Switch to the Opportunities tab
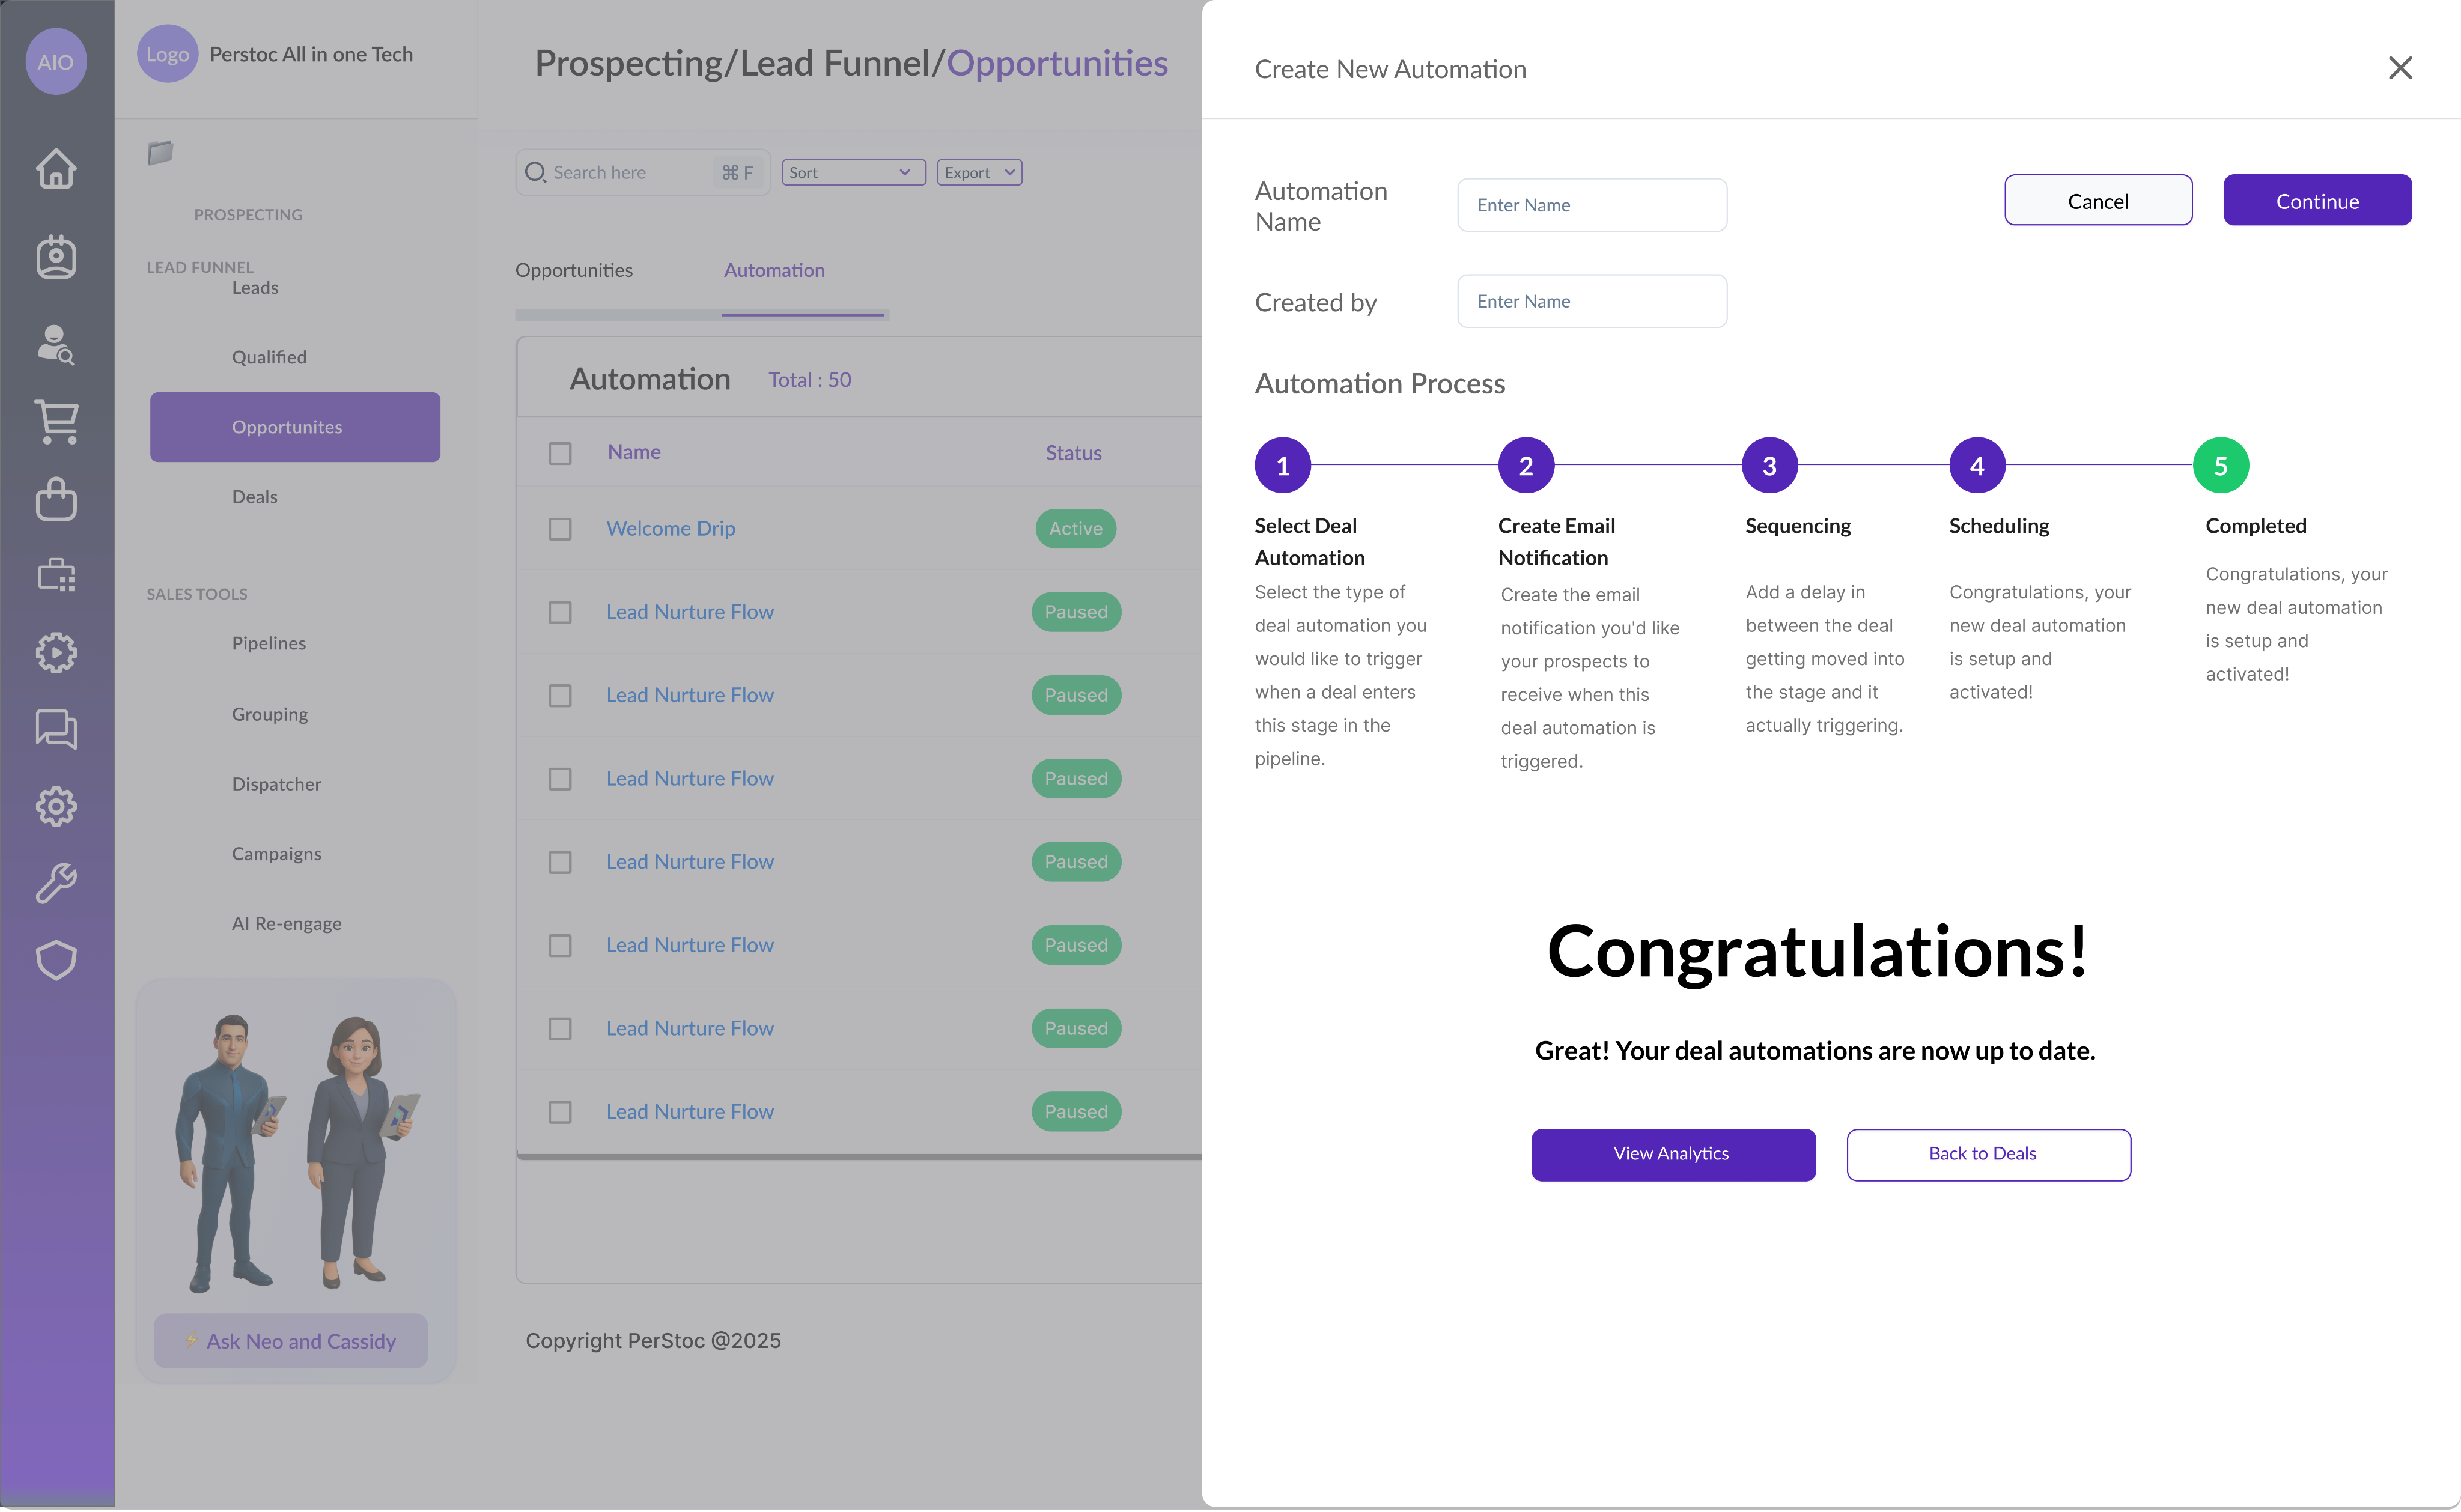Viewport: 2461px width, 1512px height. tap(574, 270)
